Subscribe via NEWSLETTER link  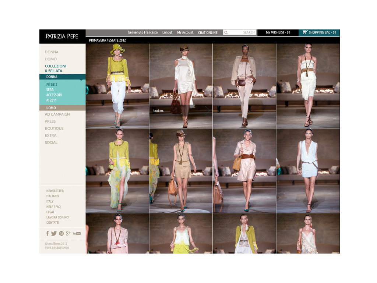(55, 191)
